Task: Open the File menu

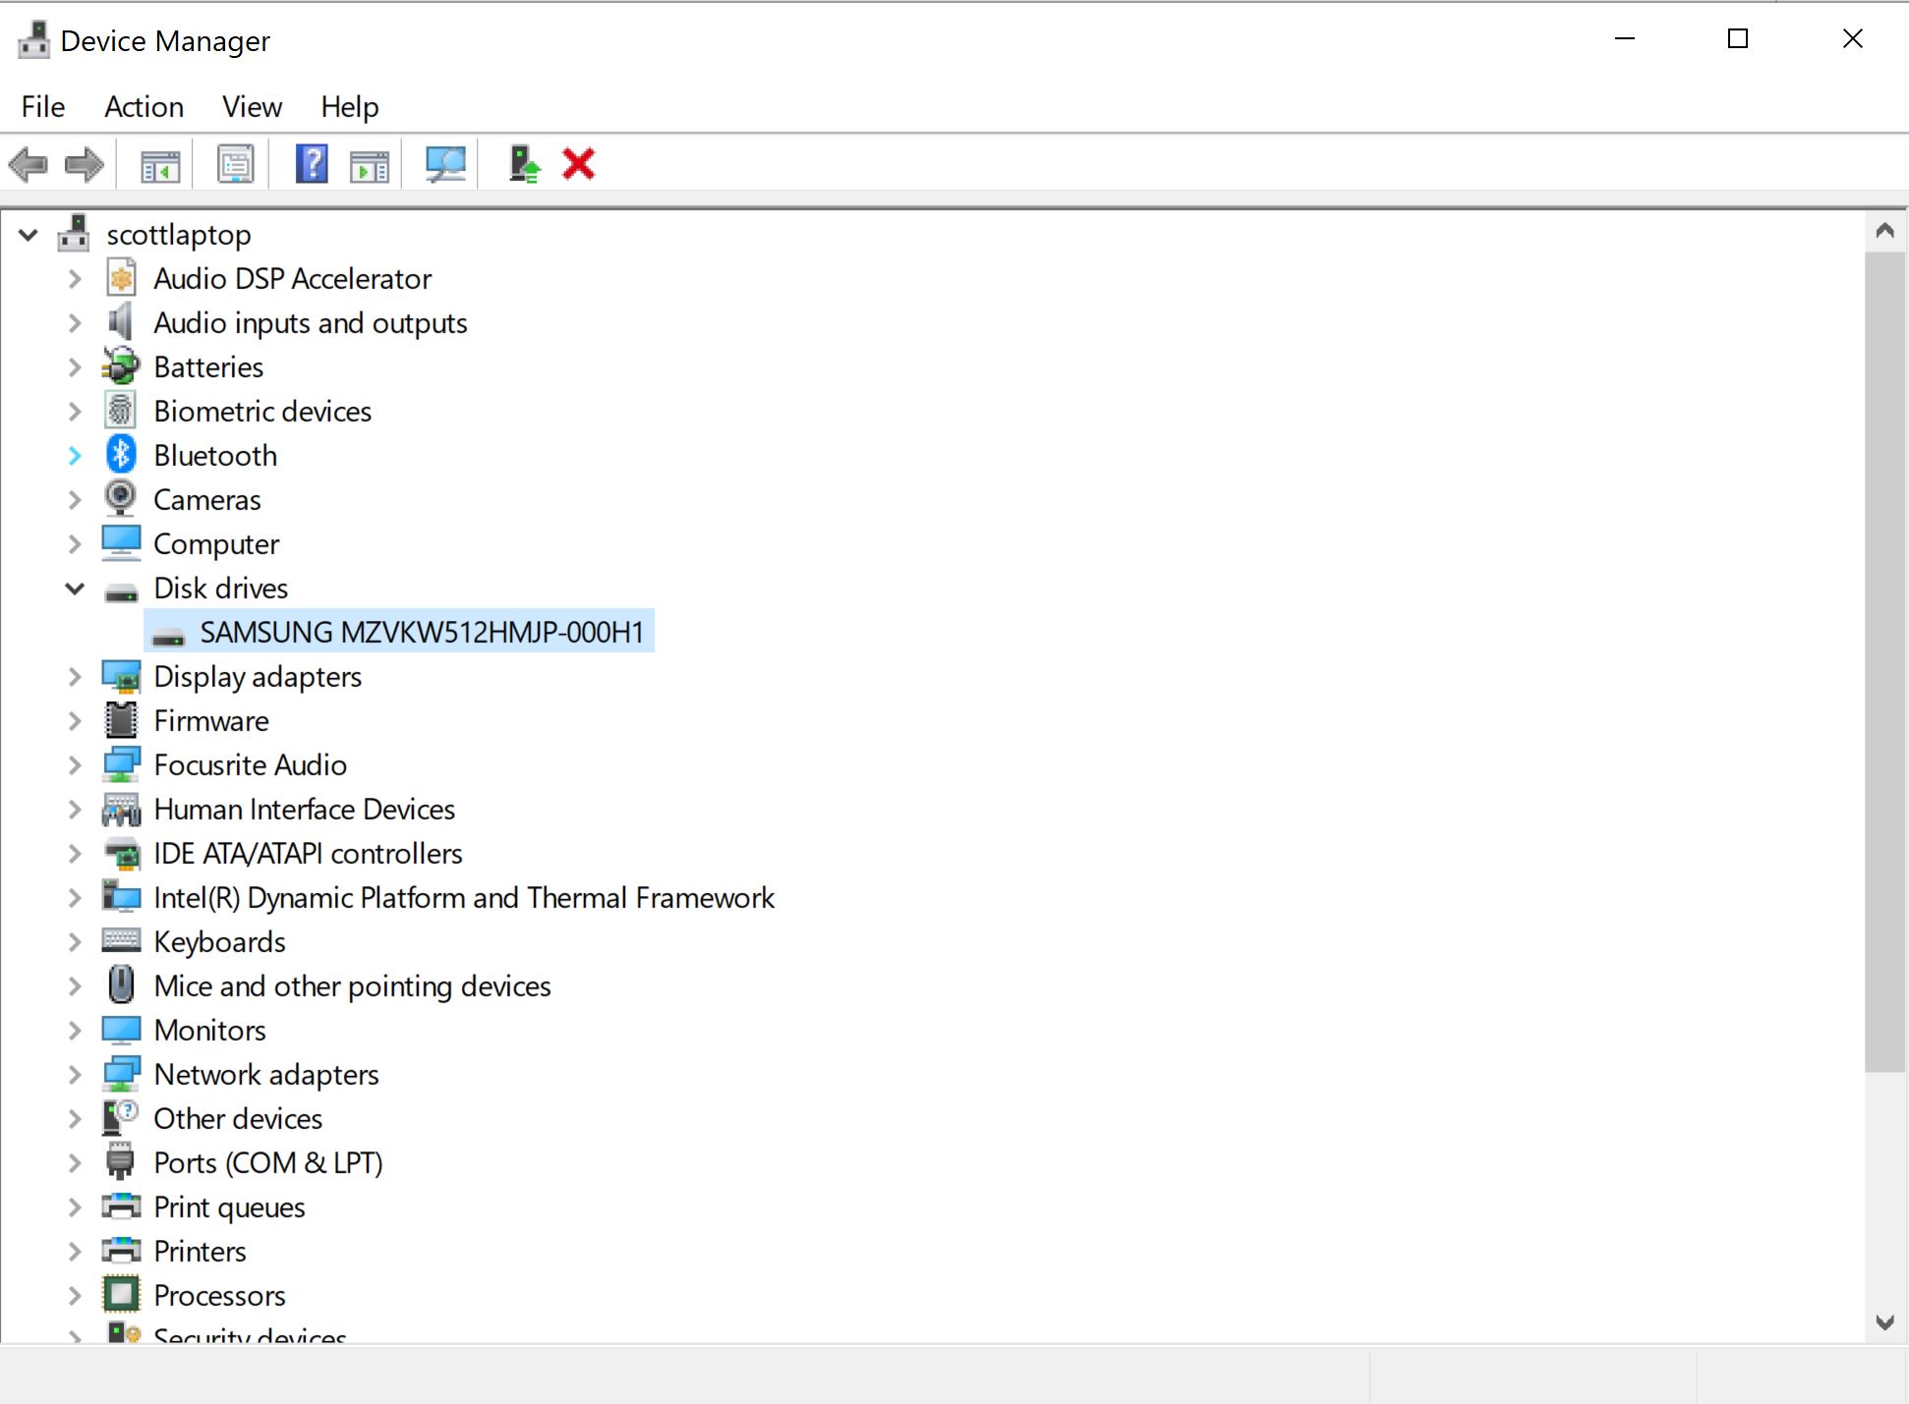Action: (x=42, y=106)
